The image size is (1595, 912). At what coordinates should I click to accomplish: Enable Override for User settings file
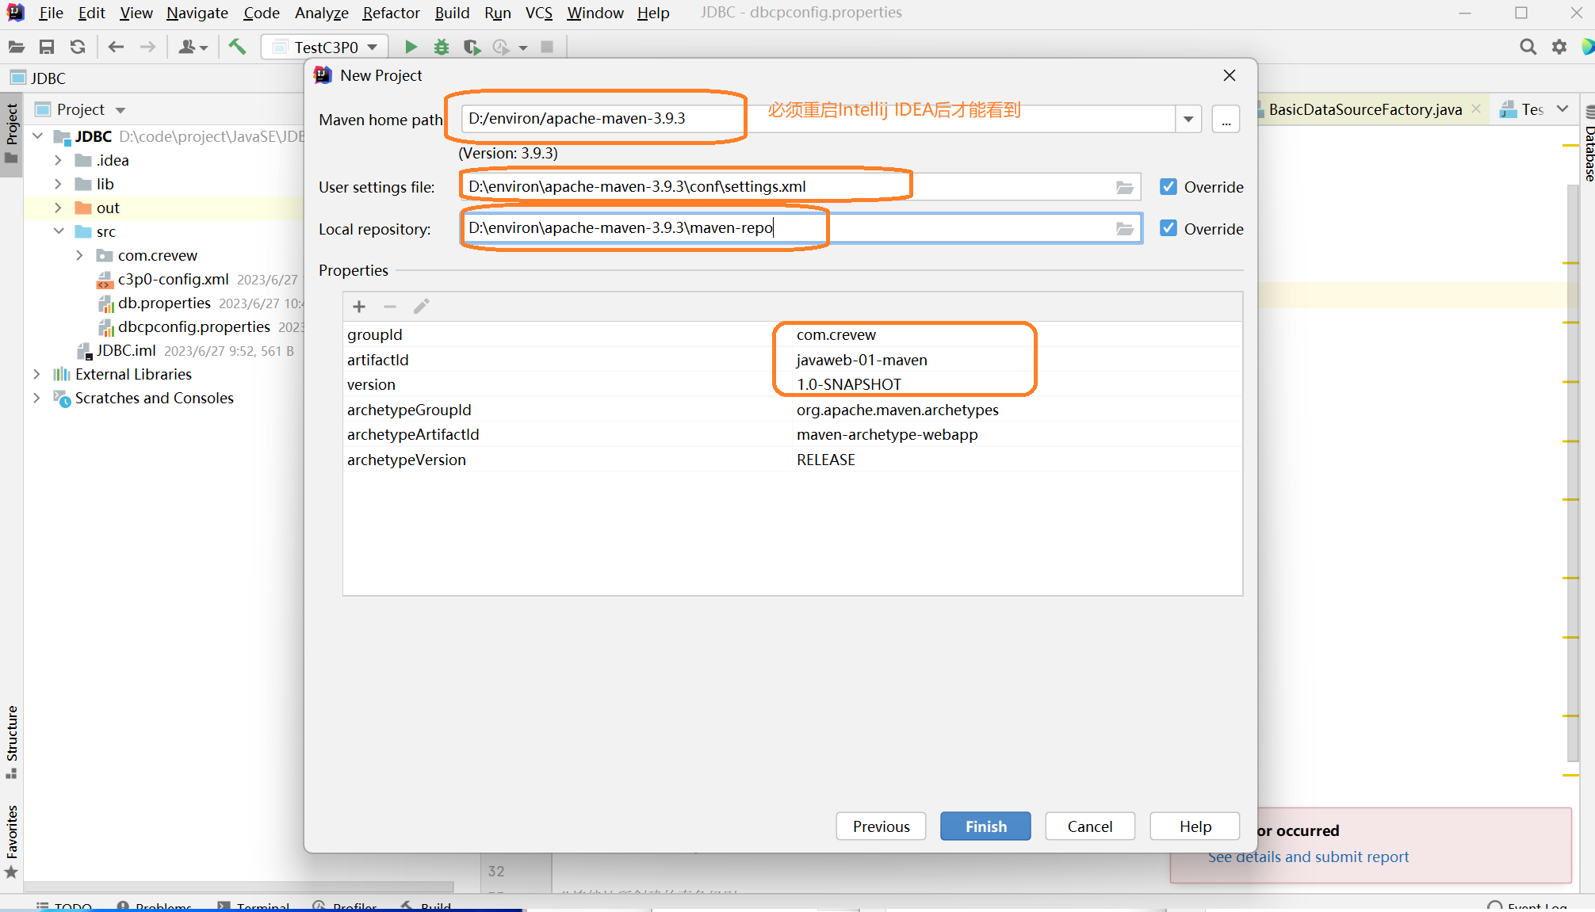pyautogui.click(x=1169, y=186)
